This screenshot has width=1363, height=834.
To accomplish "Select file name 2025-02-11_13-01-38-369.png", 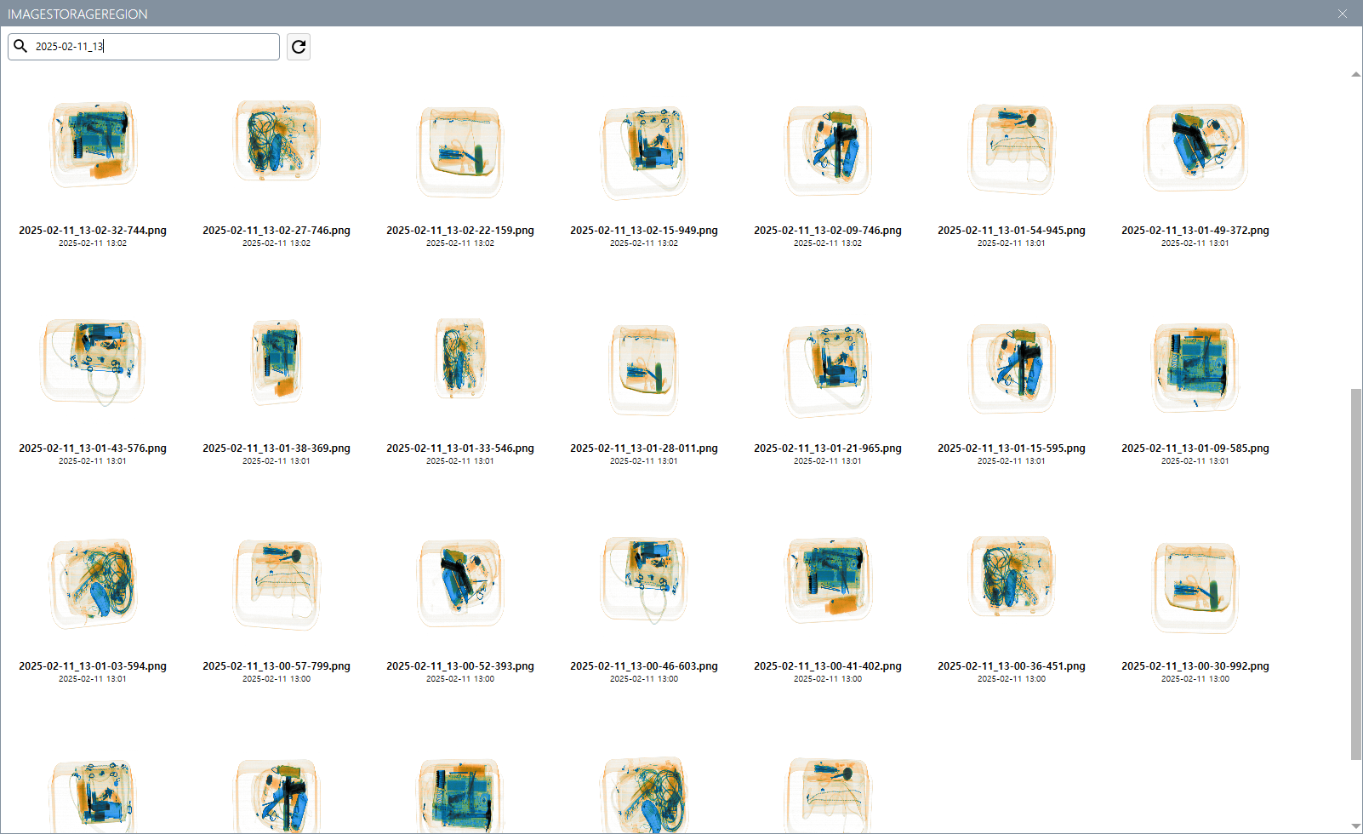I will (277, 448).
